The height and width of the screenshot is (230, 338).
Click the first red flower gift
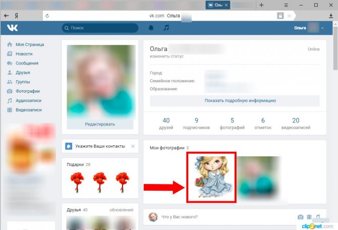[x=77, y=182]
